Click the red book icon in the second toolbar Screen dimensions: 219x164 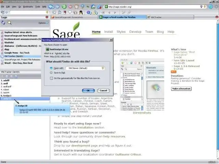65,12
